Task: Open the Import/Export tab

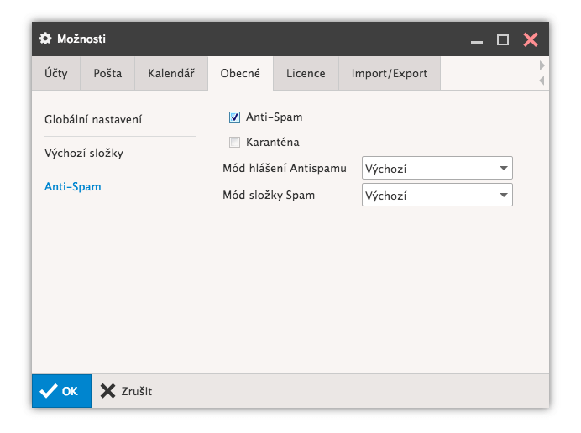Action: click(x=390, y=73)
